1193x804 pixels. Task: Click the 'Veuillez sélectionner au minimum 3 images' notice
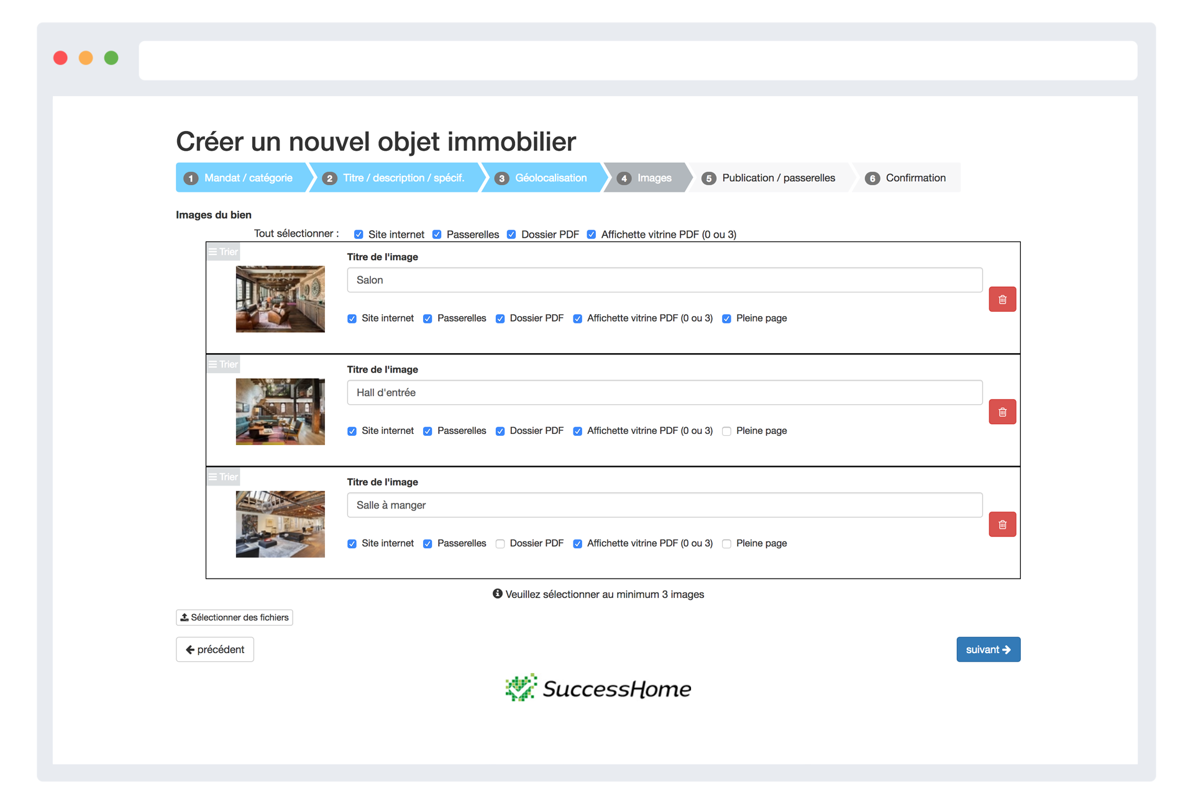pyautogui.click(x=598, y=594)
